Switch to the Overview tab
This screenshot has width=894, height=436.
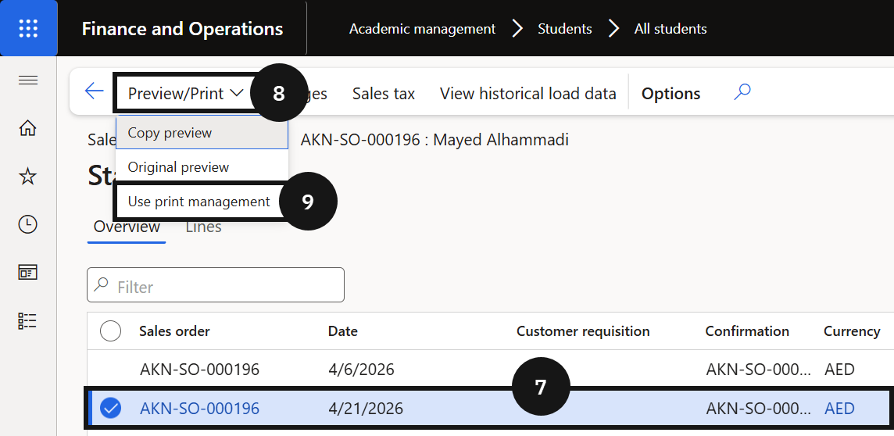(x=127, y=227)
